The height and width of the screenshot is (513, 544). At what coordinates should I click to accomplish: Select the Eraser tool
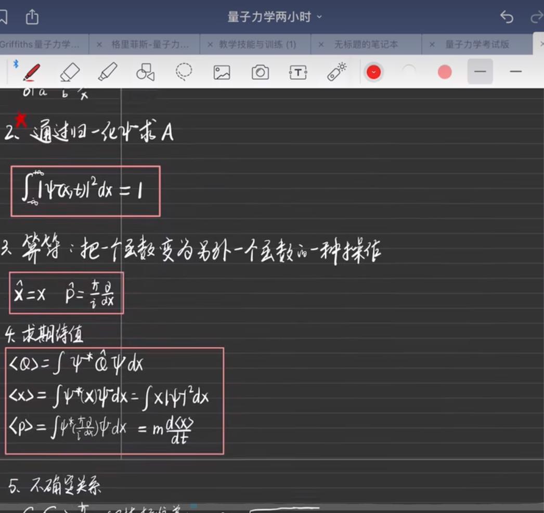(x=71, y=72)
